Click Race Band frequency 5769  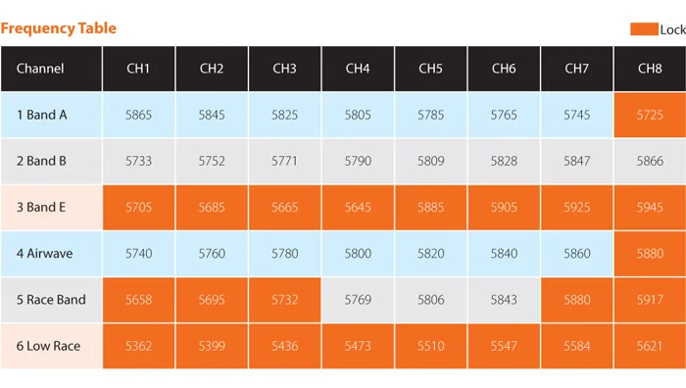tap(358, 300)
